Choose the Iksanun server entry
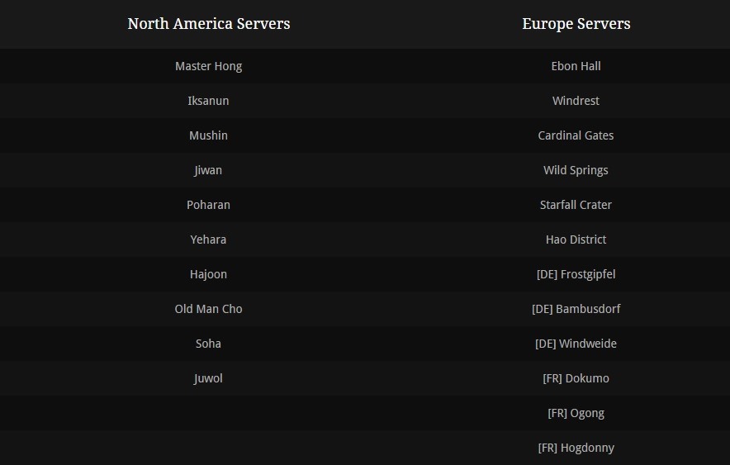Screen dimensions: 730x465 [208, 101]
